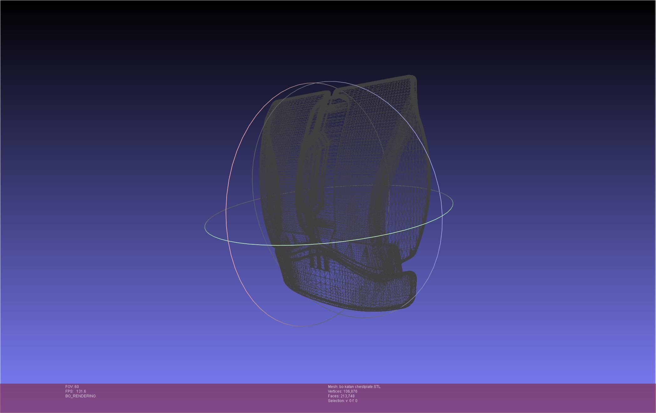The width and height of the screenshot is (656, 413).
Task: Click the 'FOV: 60' status text
Action: tap(72, 387)
